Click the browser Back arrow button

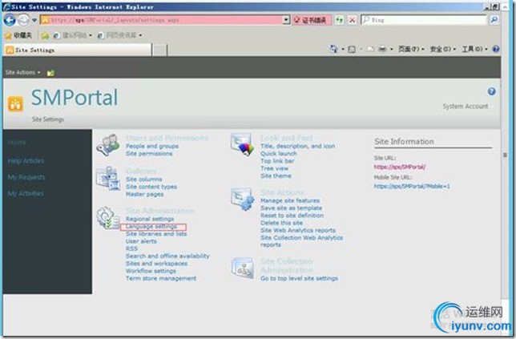coord(10,20)
